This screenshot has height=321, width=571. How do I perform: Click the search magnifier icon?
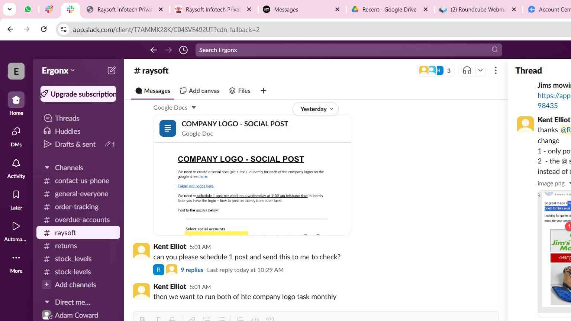495,49
